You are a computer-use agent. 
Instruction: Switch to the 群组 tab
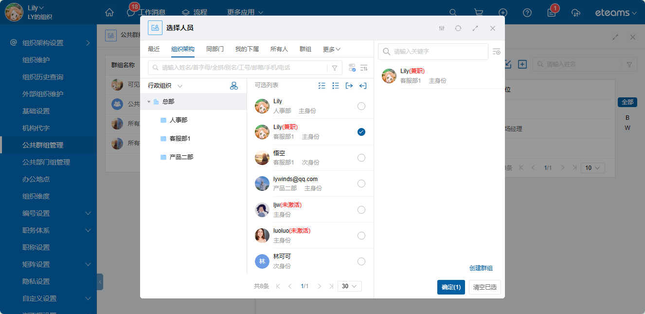click(x=305, y=49)
